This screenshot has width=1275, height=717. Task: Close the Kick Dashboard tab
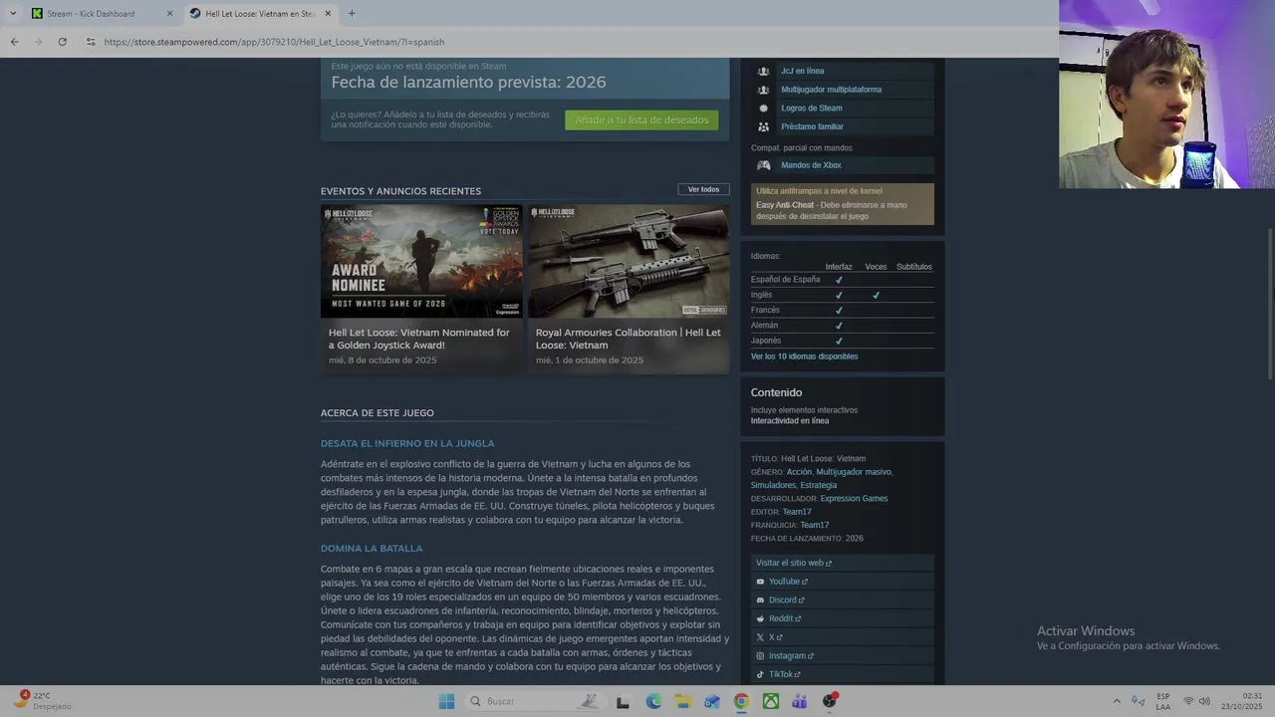pos(169,13)
